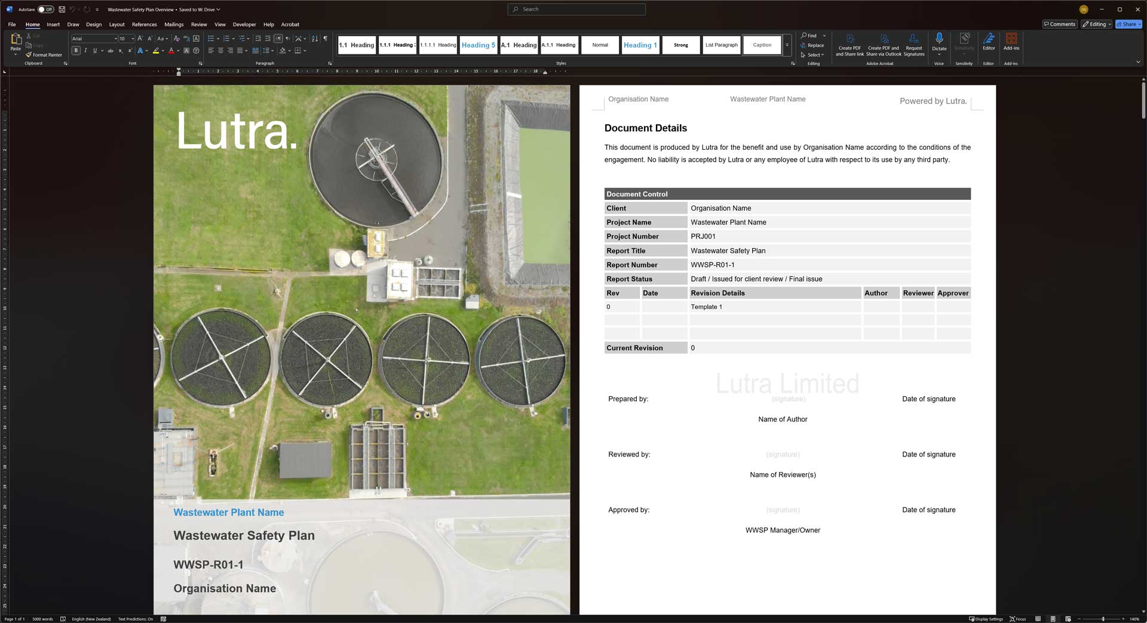The width and height of the screenshot is (1147, 623).
Task: Decrease the font size
Action: [149, 38]
